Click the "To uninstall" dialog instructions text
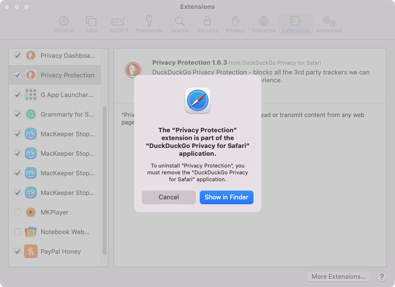The height and width of the screenshot is (287, 395). (x=198, y=172)
